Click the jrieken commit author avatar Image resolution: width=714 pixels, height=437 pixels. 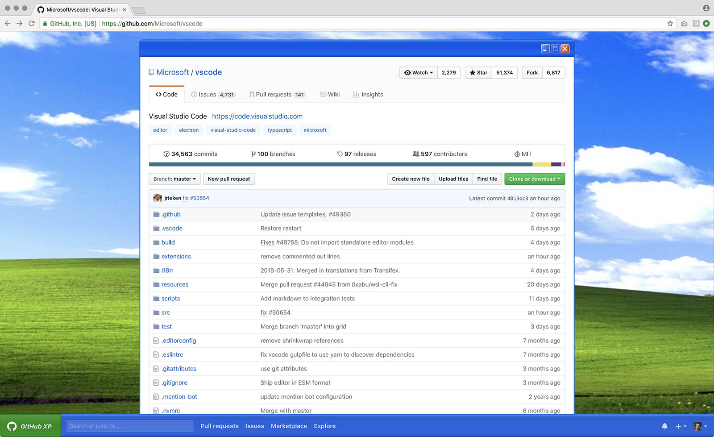158,198
